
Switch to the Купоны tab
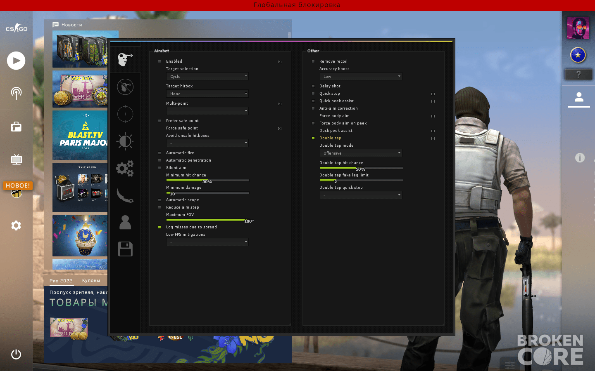[91, 281]
